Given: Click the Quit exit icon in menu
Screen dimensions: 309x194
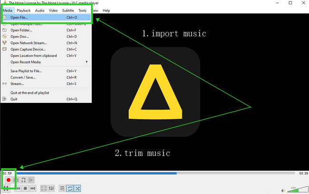Looking at the screenshot, I should coord(4,99).
